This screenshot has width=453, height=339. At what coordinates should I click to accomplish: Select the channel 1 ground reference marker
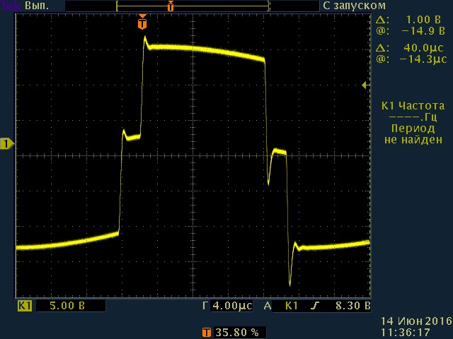click(6, 144)
